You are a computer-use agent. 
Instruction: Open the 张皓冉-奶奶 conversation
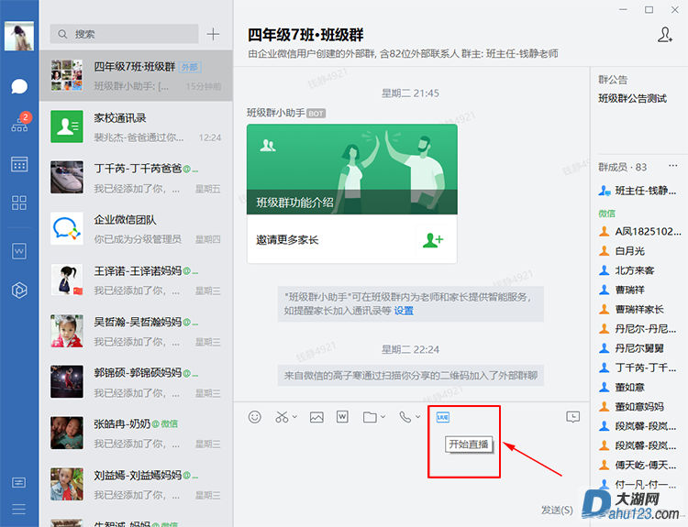point(136,433)
